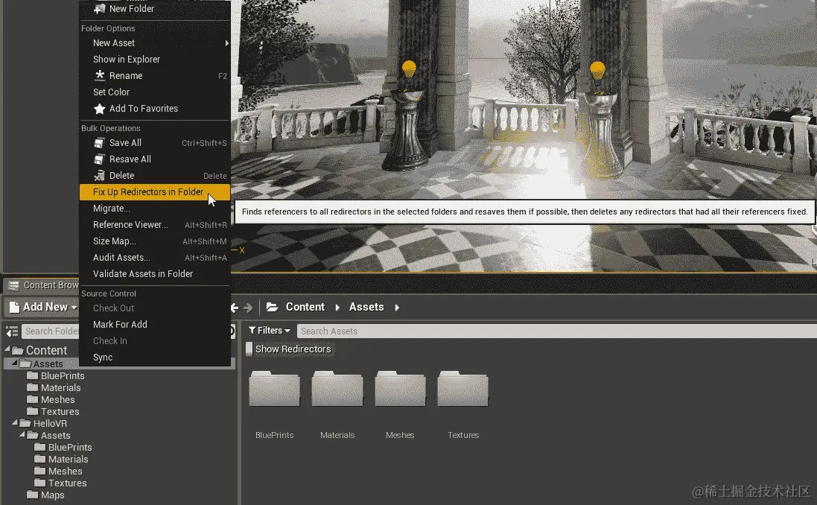817x505 pixels.
Task: Open the New Asset submenu
Action: pos(155,43)
